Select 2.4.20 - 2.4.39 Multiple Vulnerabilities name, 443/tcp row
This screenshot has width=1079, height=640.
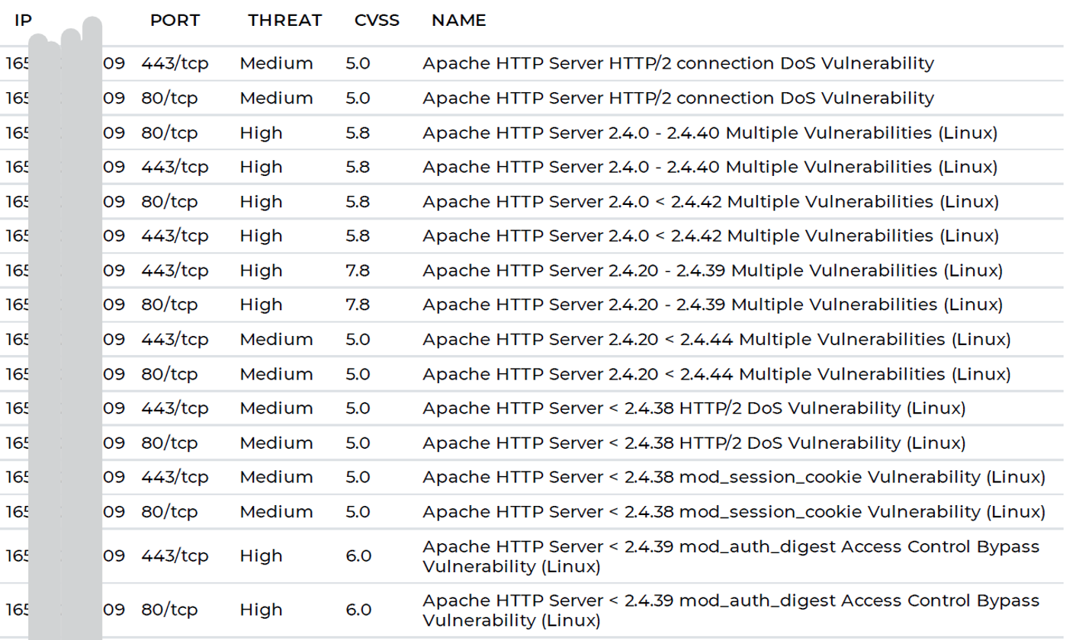tap(712, 271)
